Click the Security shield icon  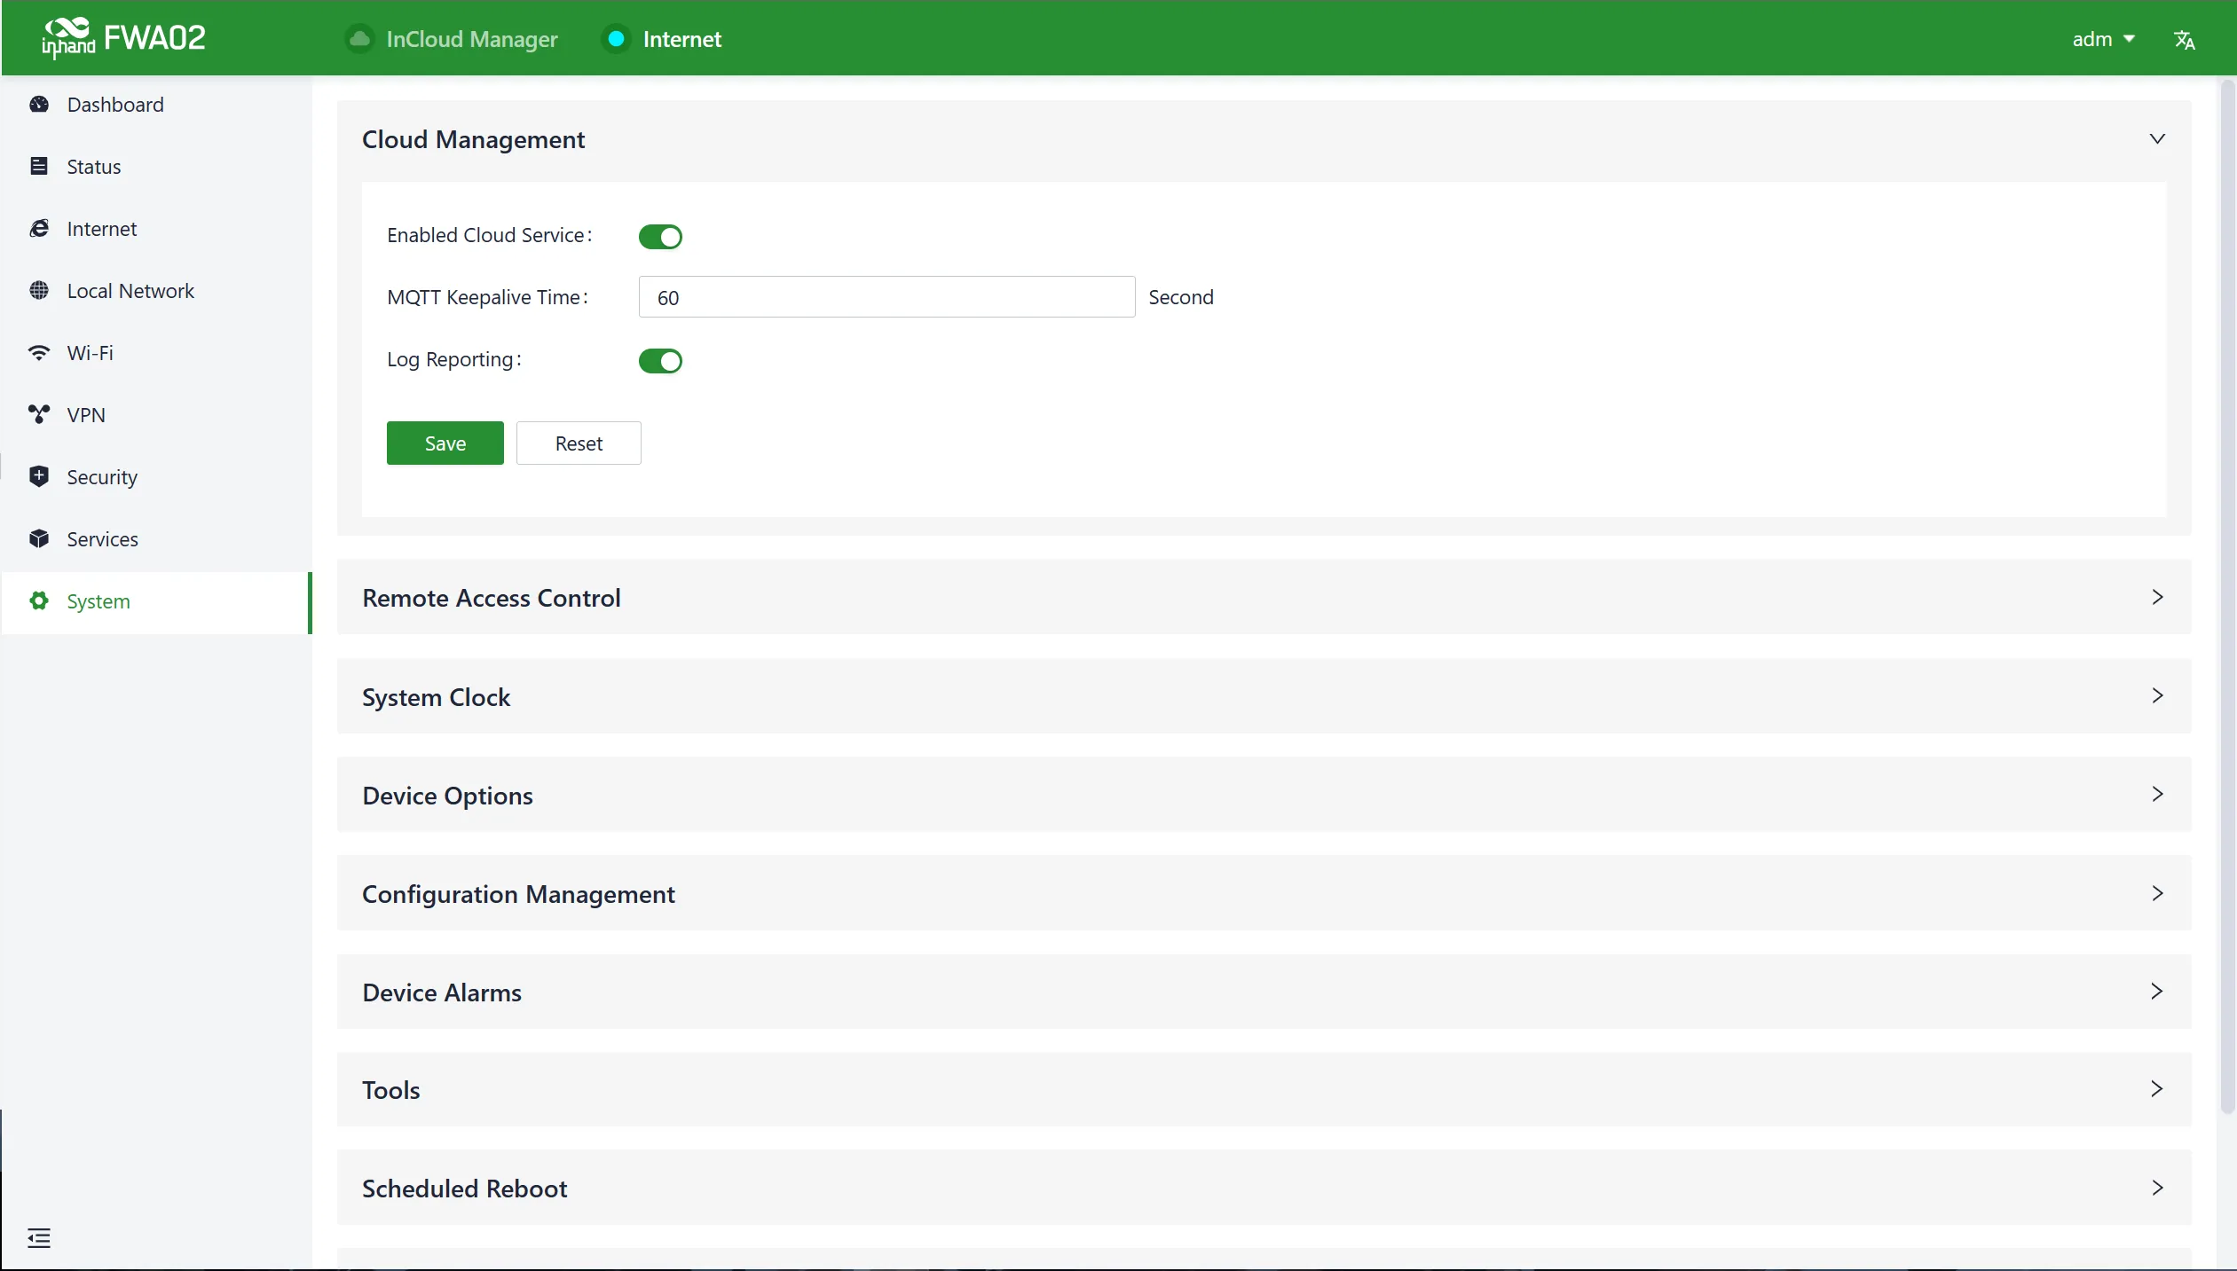click(39, 477)
